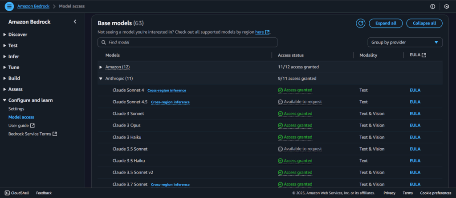456x198 pixels.
Task: Collapse the Anthropic (11) provider group
Action: click(101, 79)
